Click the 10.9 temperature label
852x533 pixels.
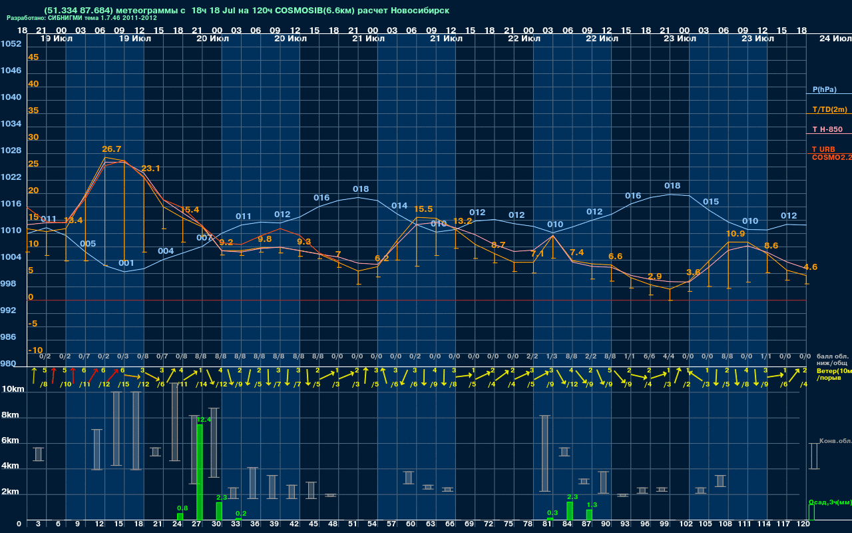click(735, 234)
